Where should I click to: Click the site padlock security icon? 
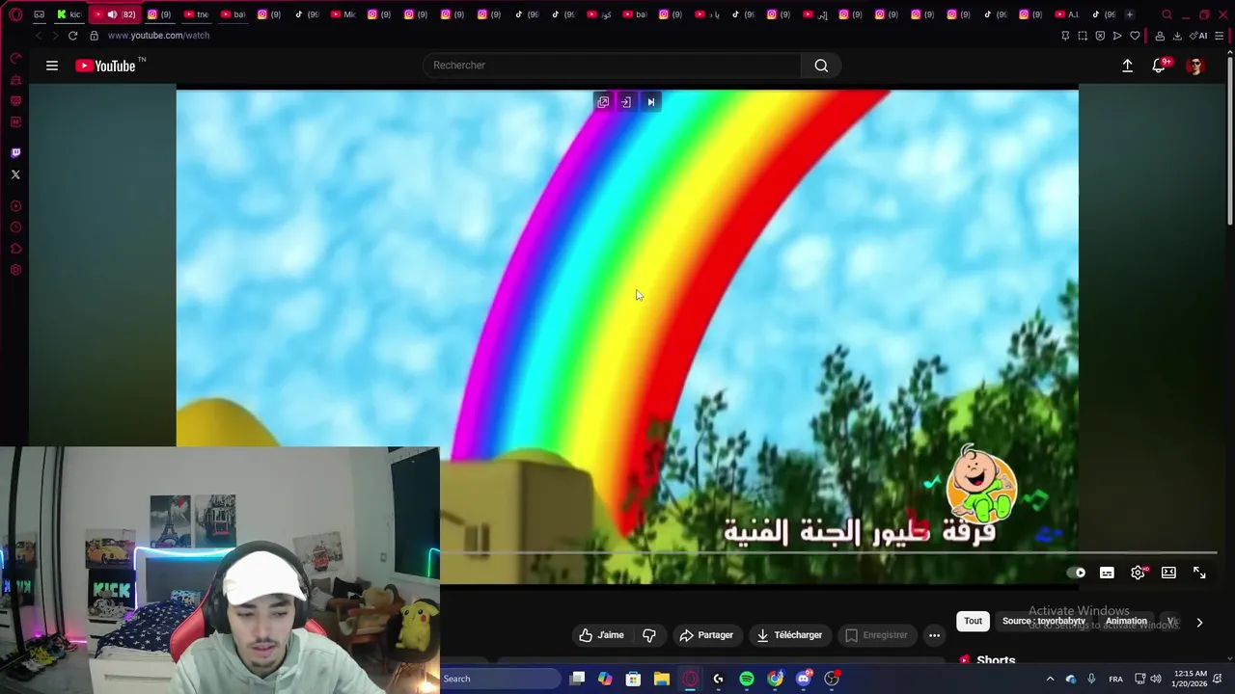pos(94,36)
